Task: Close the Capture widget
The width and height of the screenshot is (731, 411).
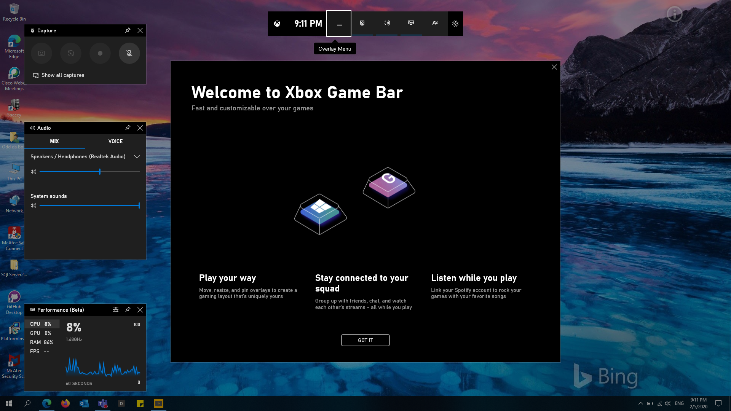Action: point(140,30)
